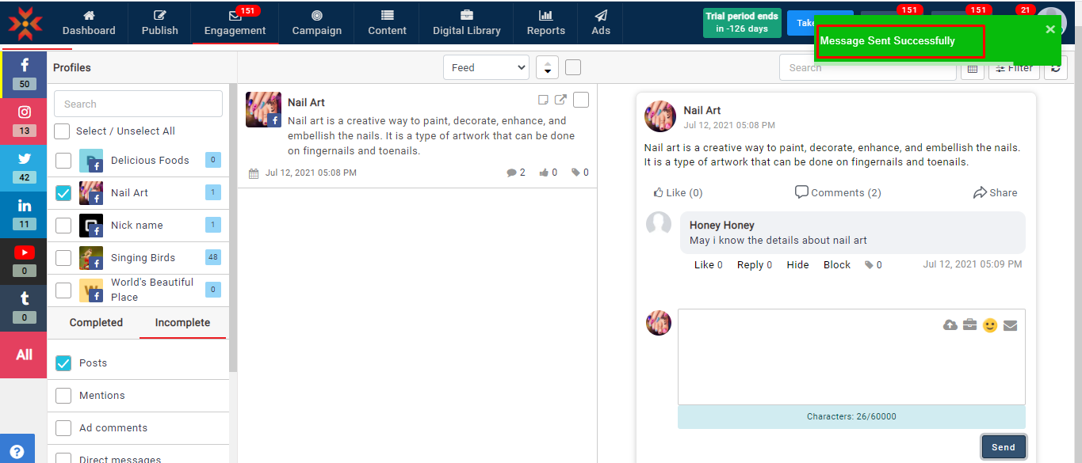
Task: Click the emoji smiley icon in reply box
Action: point(989,325)
